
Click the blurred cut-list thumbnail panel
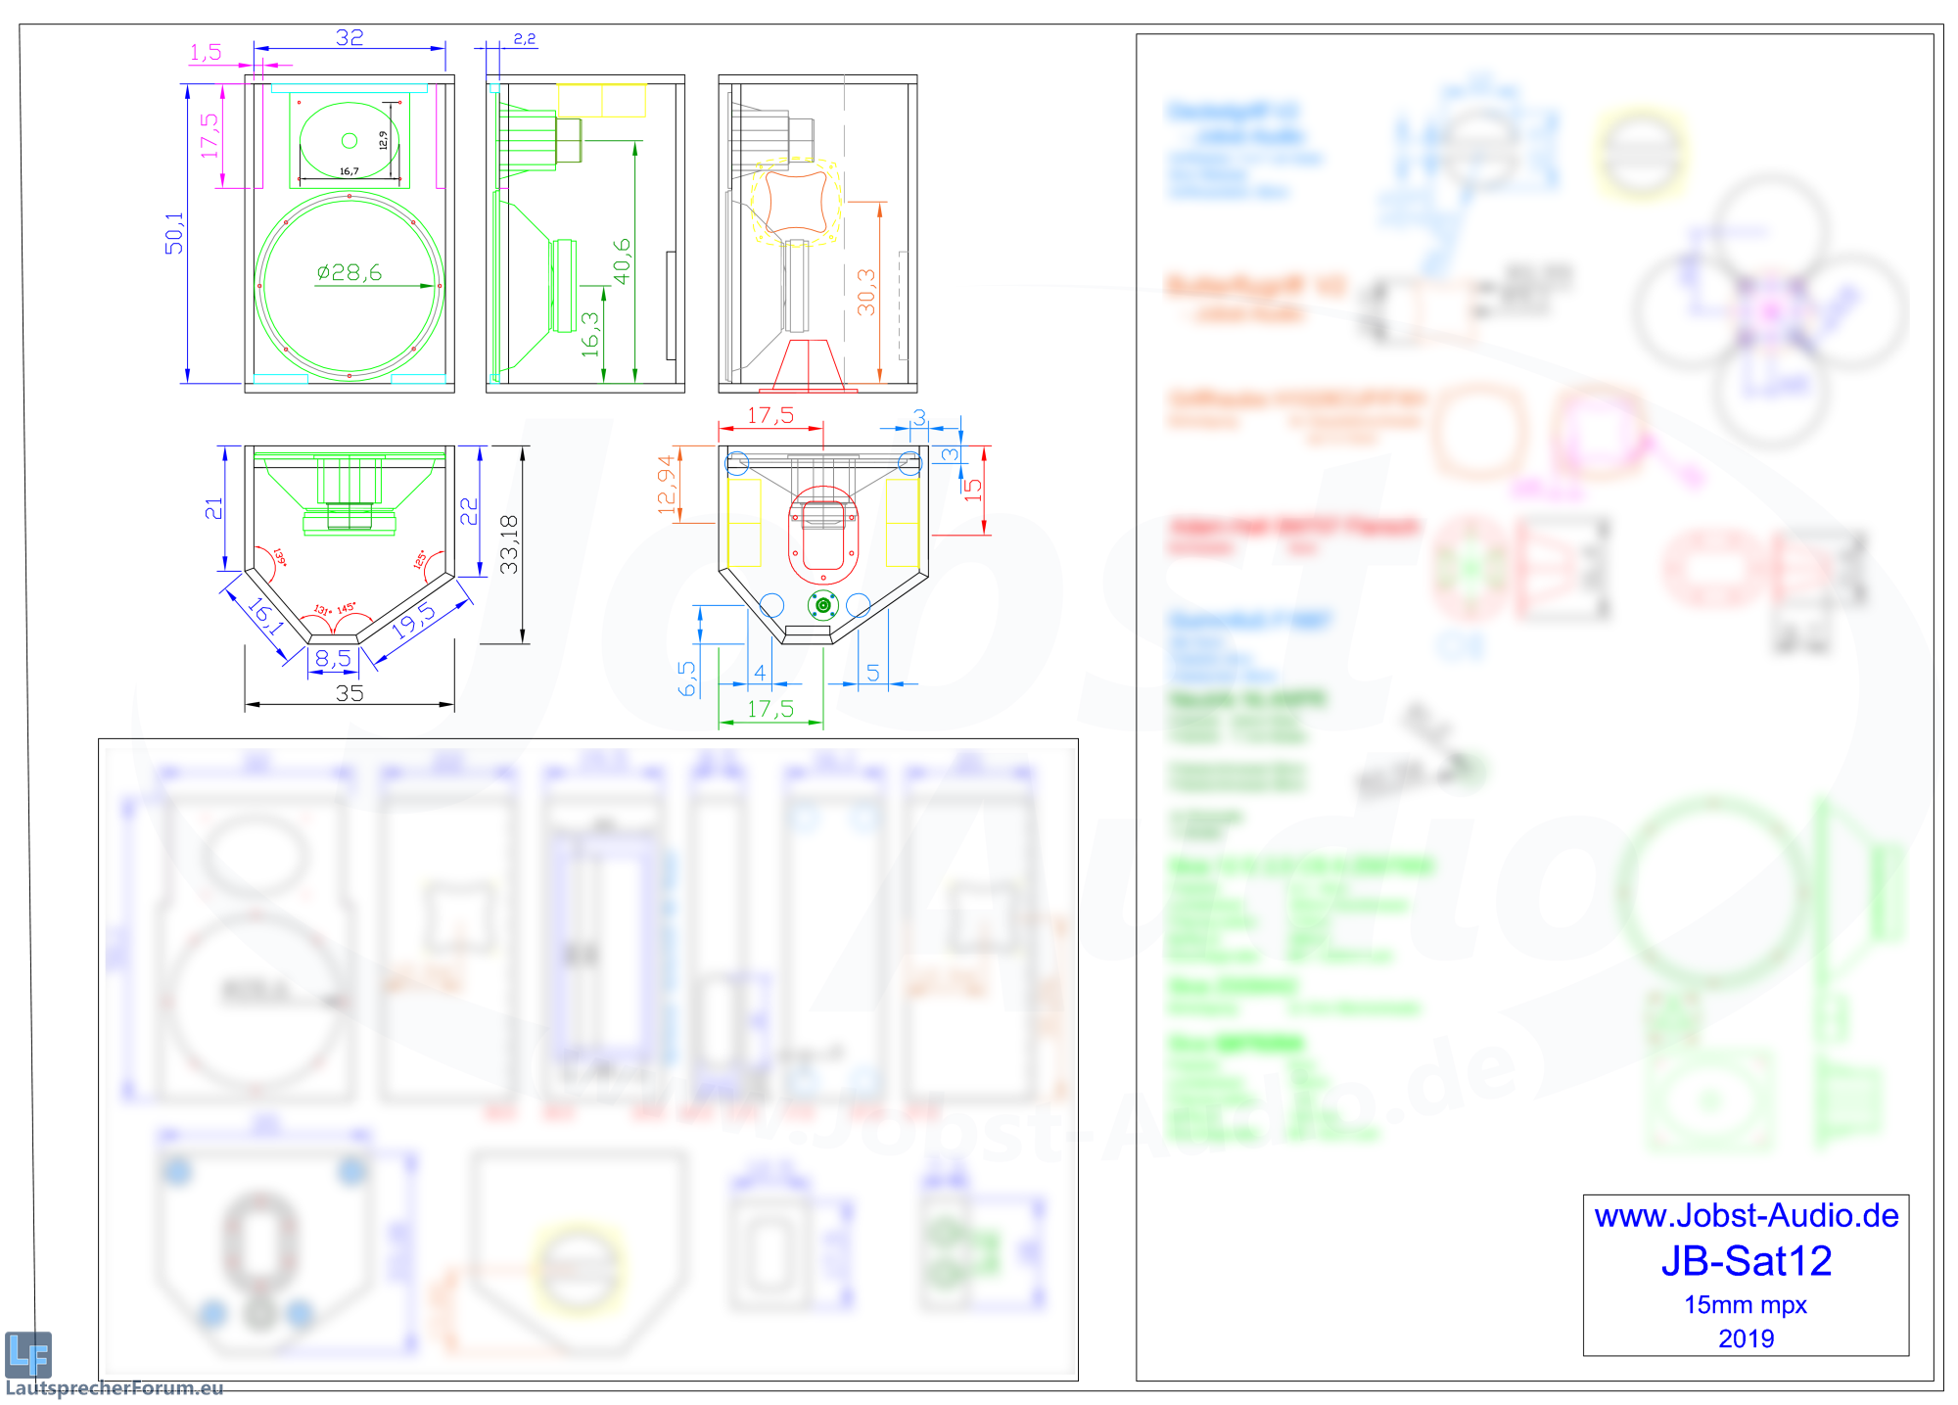coord(587,1059)
